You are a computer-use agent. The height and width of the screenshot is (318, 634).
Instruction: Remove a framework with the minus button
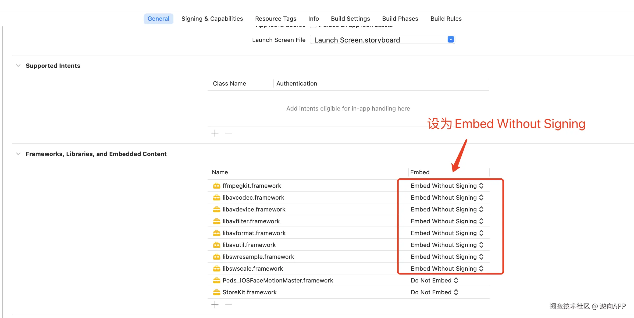point(228,305)
